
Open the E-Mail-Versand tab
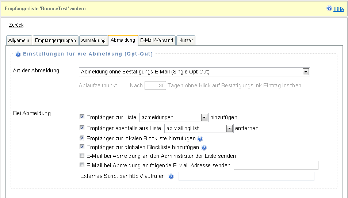point(157,40)
